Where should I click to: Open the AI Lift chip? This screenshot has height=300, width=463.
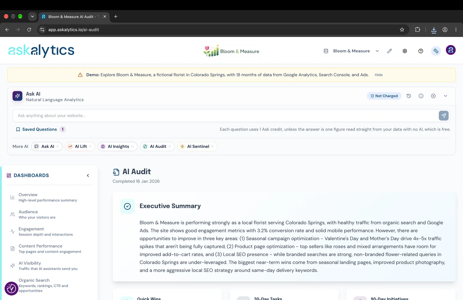tap(80, 146)
